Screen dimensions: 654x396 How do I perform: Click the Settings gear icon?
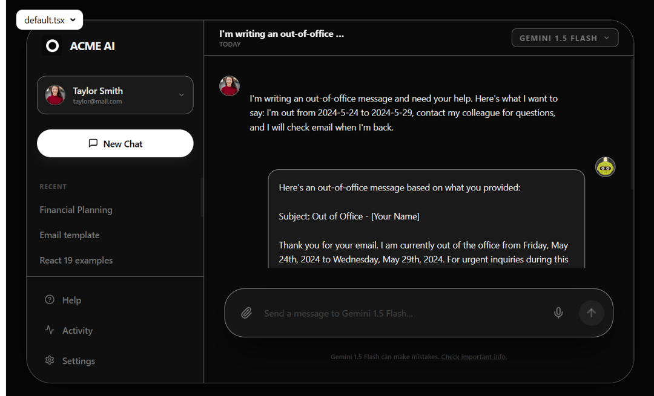click(50, 360)
